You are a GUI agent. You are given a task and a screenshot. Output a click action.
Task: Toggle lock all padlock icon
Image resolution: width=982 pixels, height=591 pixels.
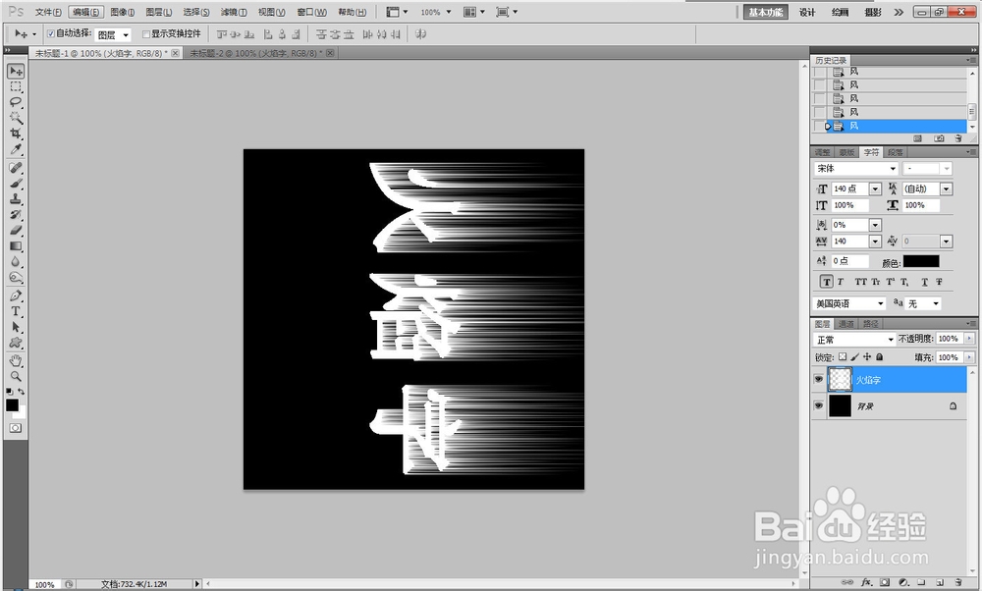coord(879,356)
